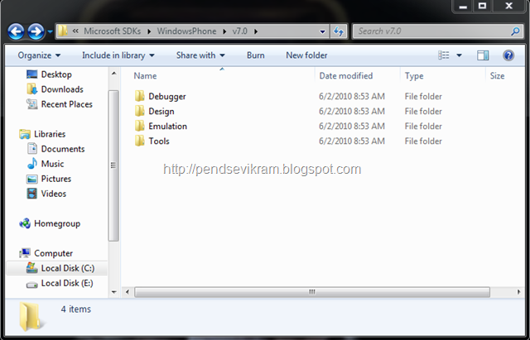Open address bar history dropdown arrow
530x340 pixels.
[322, 31]
